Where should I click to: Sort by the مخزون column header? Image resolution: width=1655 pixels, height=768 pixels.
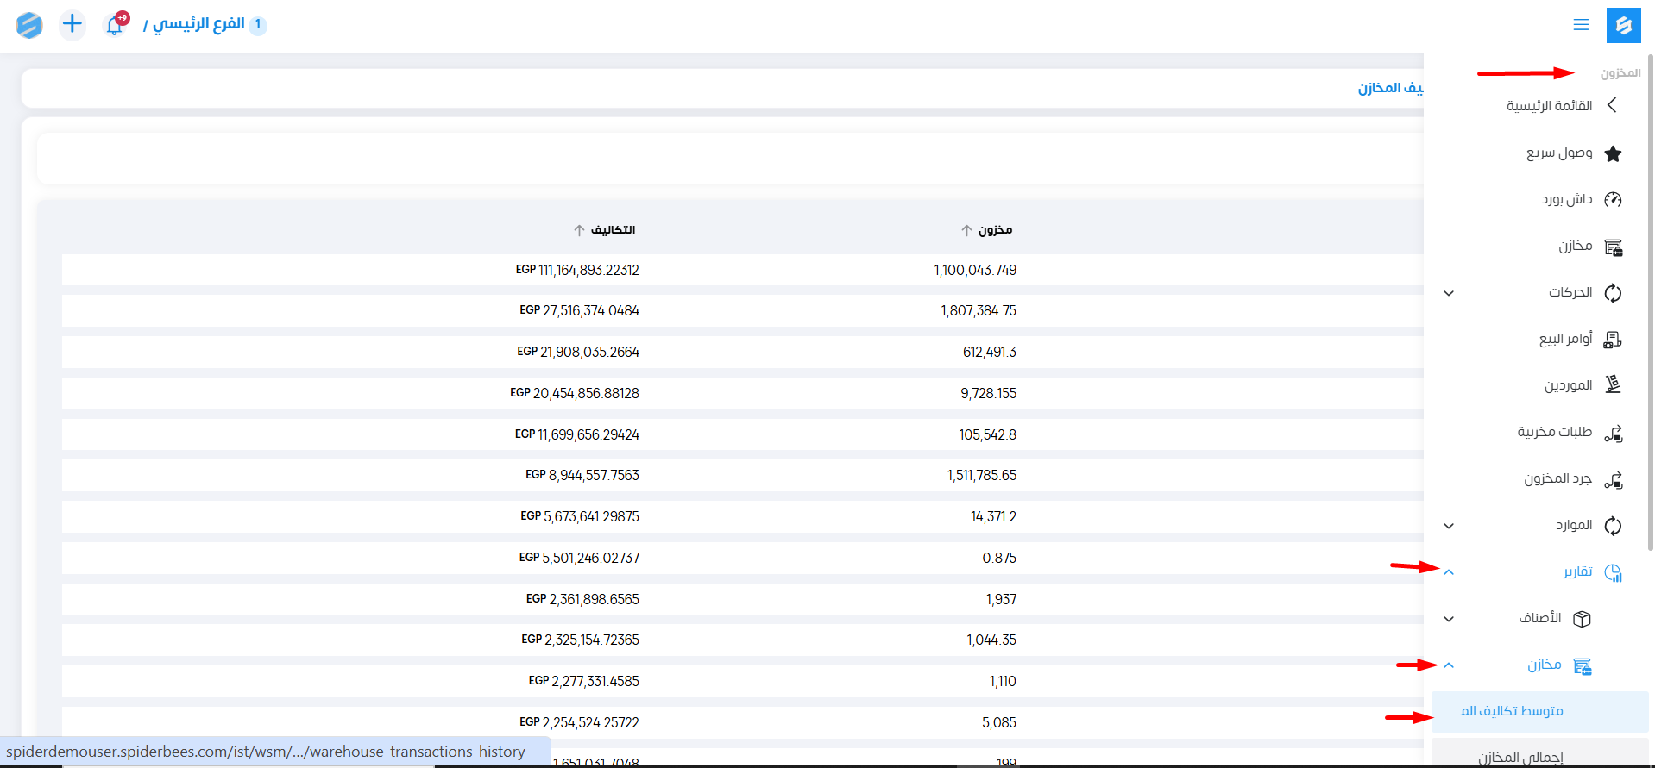coord(994,230)
